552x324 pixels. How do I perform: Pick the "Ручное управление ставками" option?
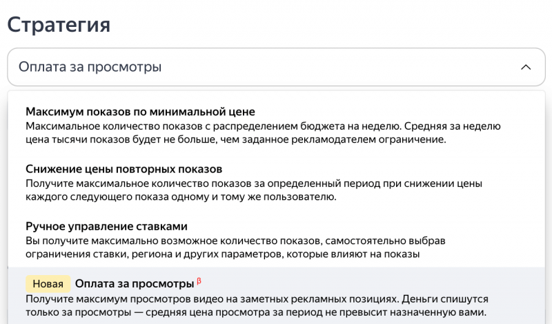click(x=106, y=226)
